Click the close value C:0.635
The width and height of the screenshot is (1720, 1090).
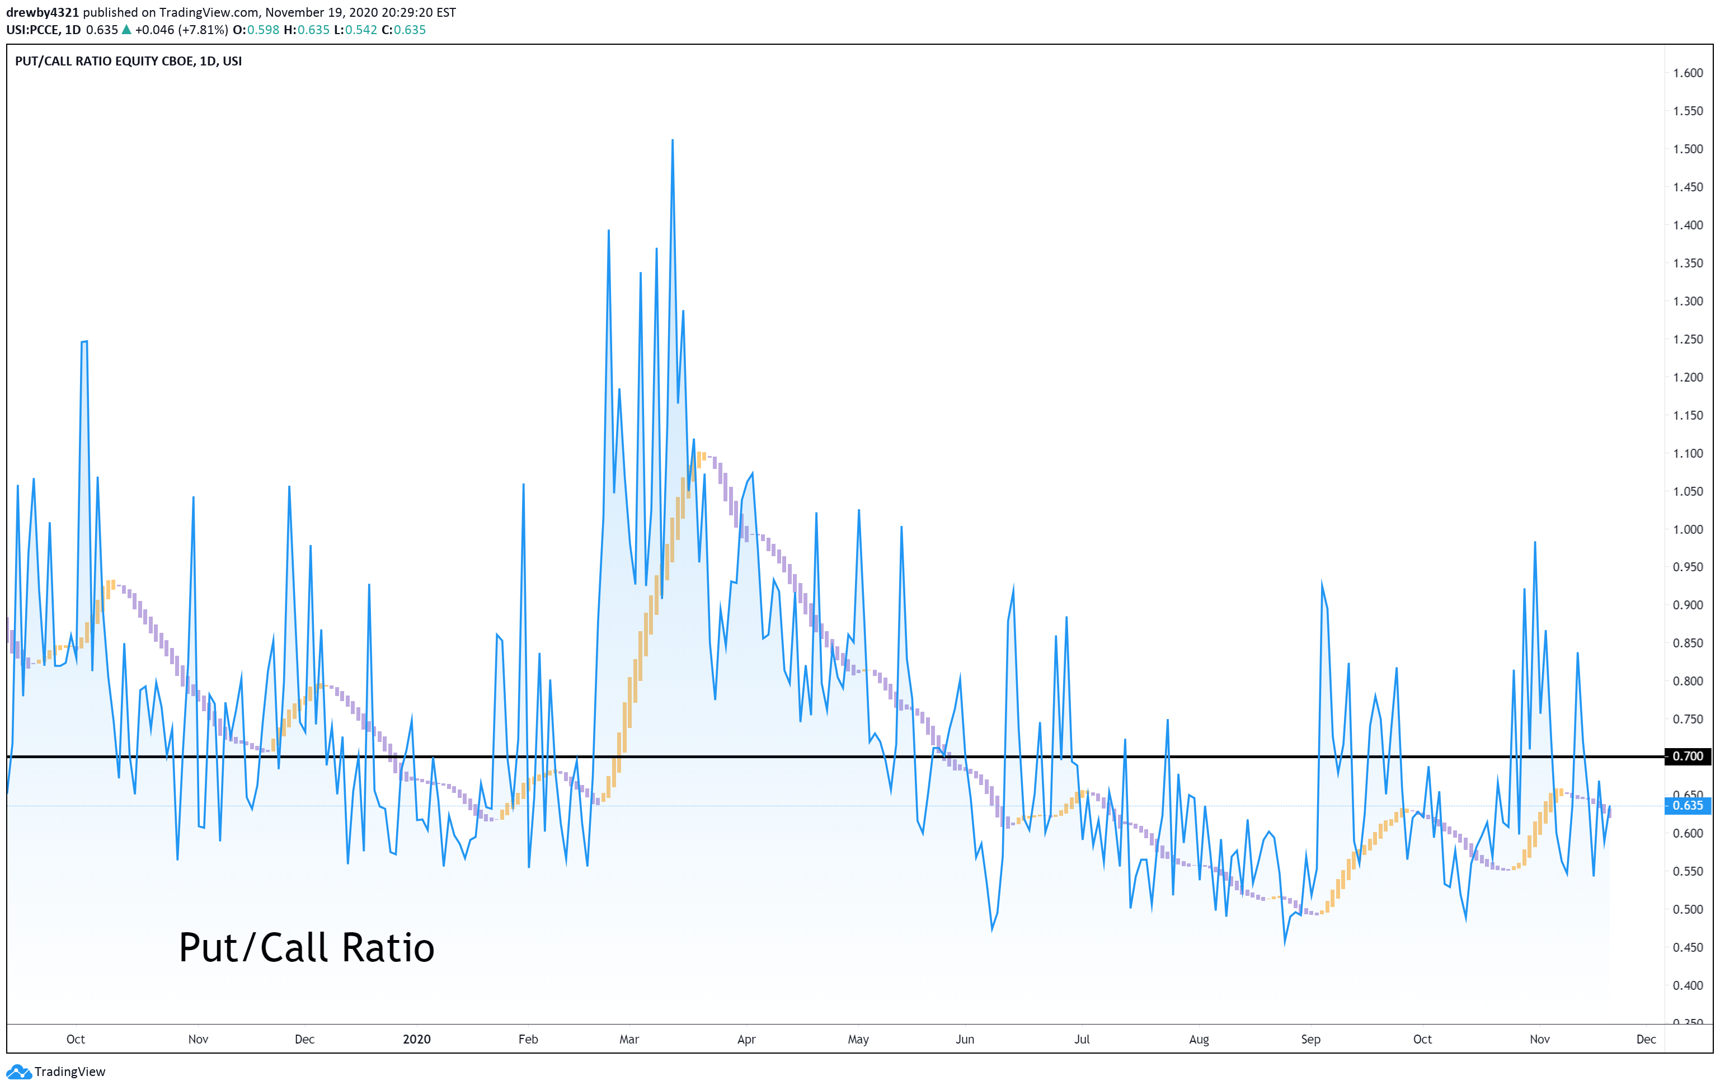pos(403,30)
